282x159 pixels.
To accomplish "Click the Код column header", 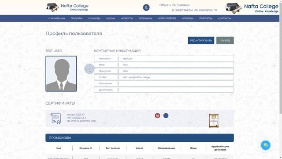I will [x=59, y=148].
